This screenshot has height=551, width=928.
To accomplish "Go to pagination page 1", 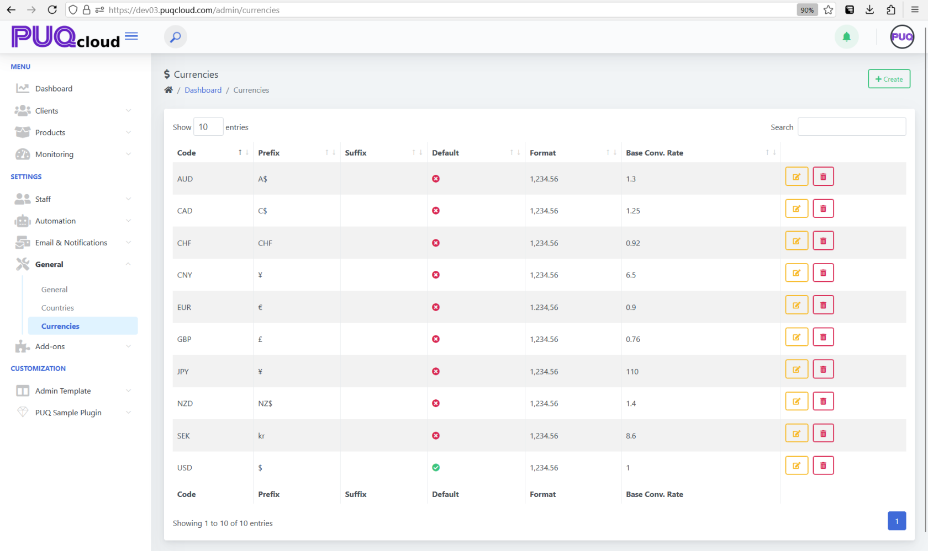I will coord(897,521).
